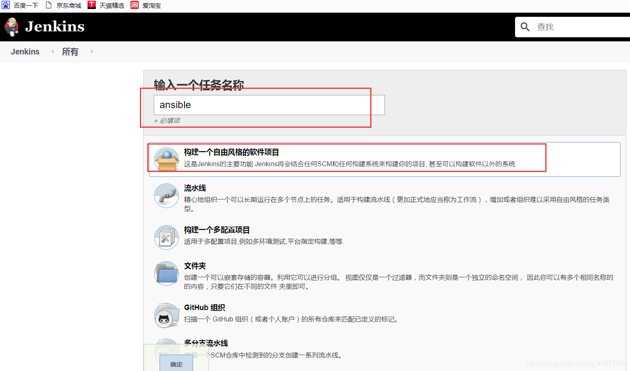630x371 pixels.
Task: Expand the arrow after 所有 breadcrumb
Action: (92, 52)
